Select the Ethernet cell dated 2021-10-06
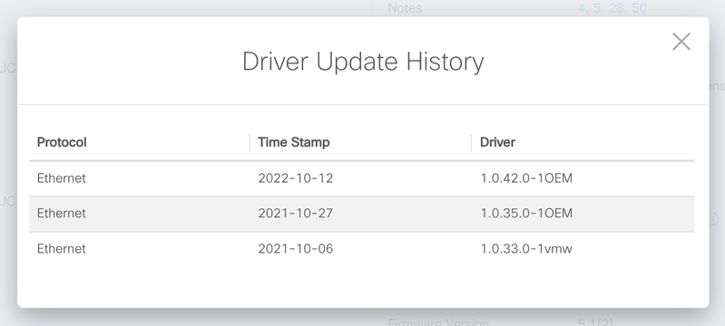 [62, 249]
